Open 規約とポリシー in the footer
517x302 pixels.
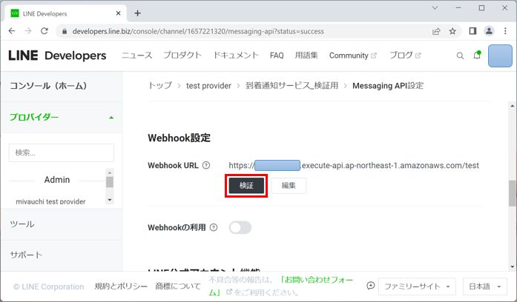click(121, 286)
